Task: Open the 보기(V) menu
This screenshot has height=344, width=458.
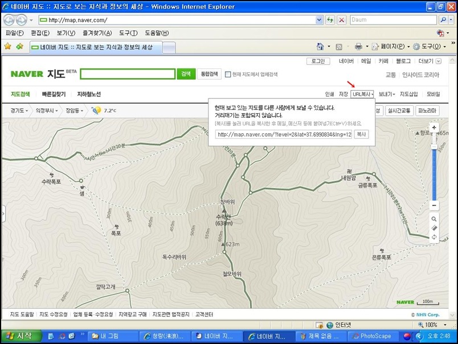Action: point(66,33)
